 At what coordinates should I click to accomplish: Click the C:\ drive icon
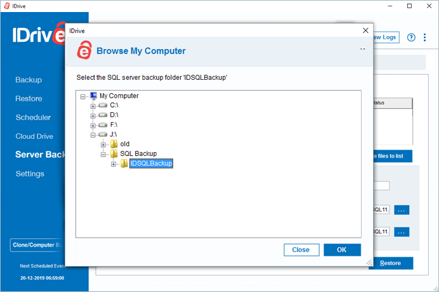click(x=103, y=105)
